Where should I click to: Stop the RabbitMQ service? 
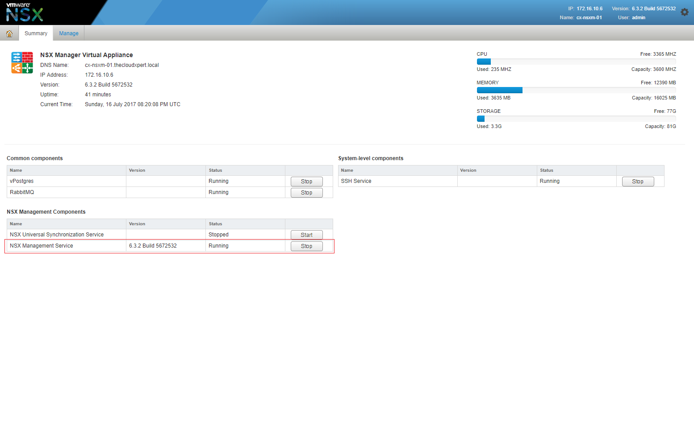(306, 193)
